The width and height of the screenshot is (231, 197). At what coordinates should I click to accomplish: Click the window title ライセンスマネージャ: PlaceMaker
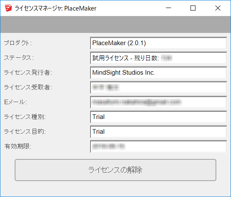click(x=56, y=8)
